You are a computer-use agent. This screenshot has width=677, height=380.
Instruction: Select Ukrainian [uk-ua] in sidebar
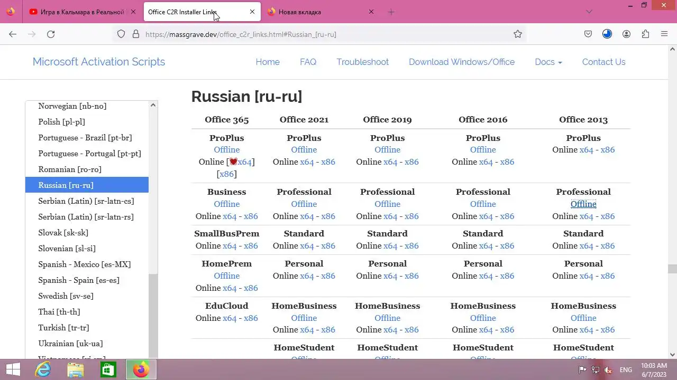tap(70, 344)
